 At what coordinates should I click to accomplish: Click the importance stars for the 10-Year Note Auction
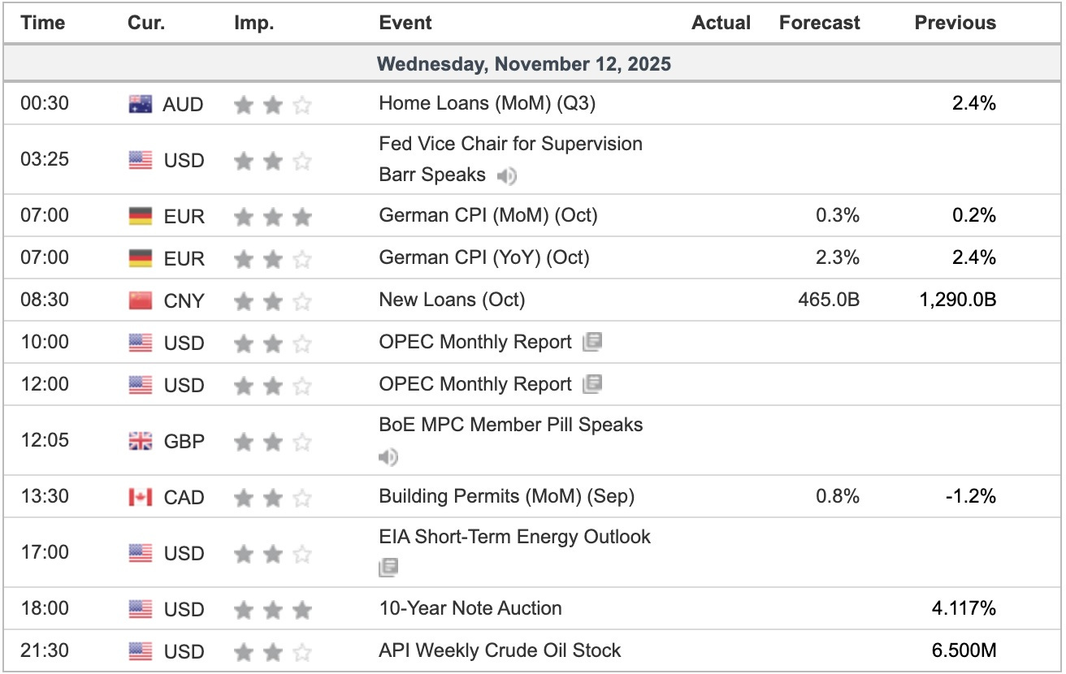tap(272, 609)
